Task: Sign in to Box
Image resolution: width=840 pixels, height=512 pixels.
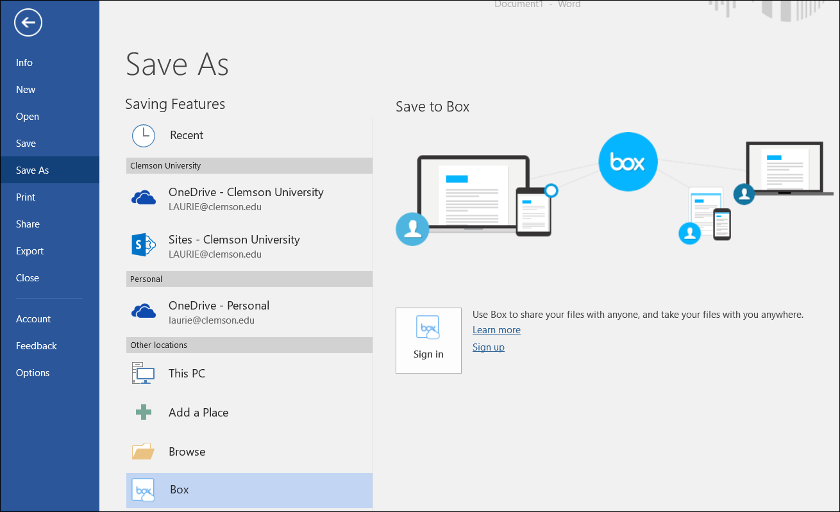Action: [428, 340]
